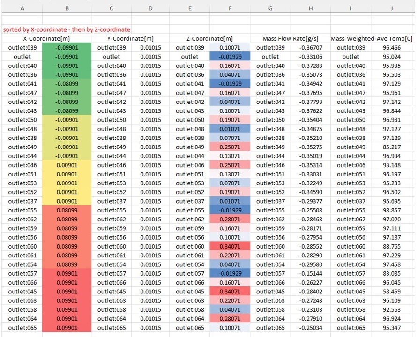Select the column A header
417x337 pixels.
[x=22, y=8]
